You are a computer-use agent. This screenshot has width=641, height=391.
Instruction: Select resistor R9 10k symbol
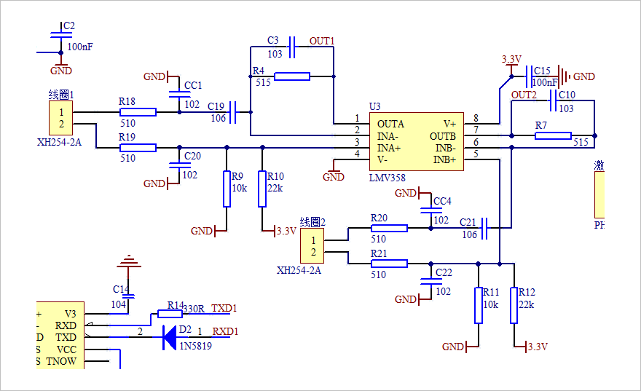[227, 189]
